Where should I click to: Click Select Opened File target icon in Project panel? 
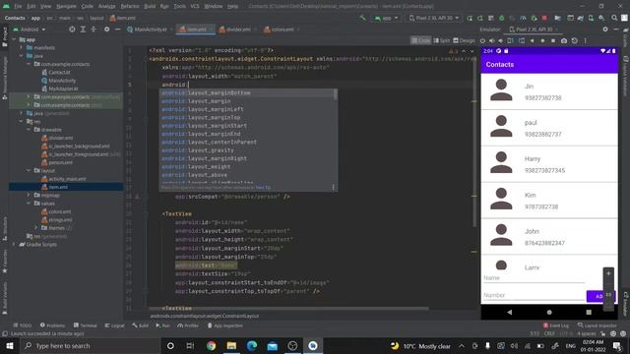click(72, 29)
